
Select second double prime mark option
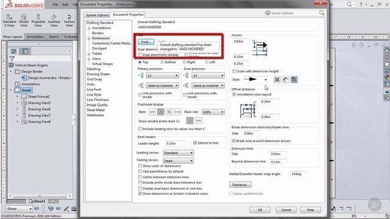pos(199,121)
